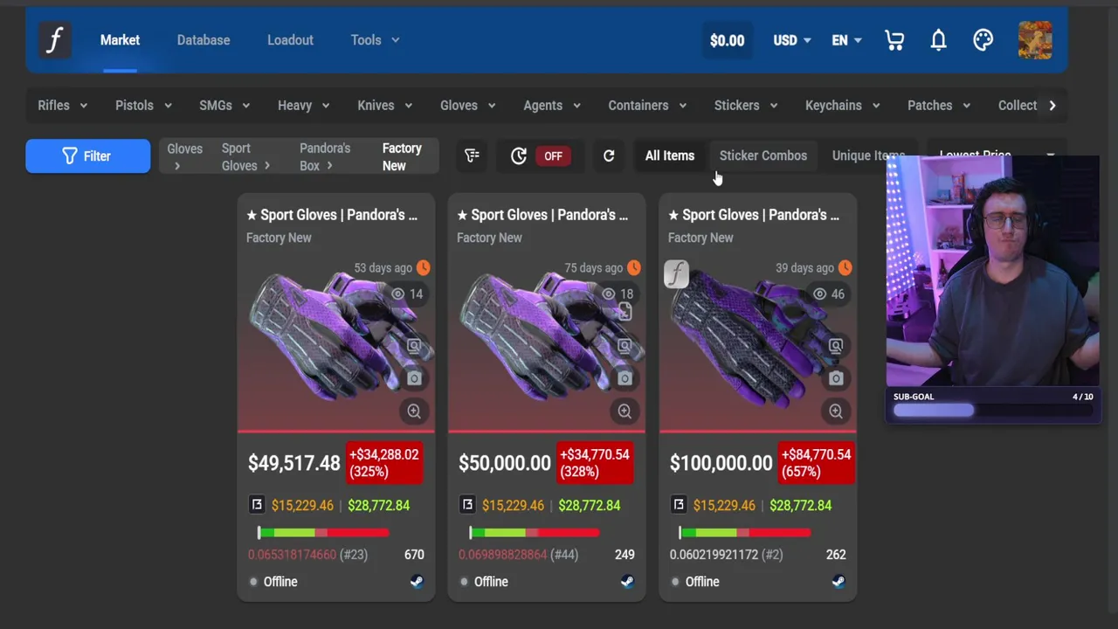1118x629 pixels.
Task: Open Steam profile on the $50,000.00 card
Action: (627, 582)
